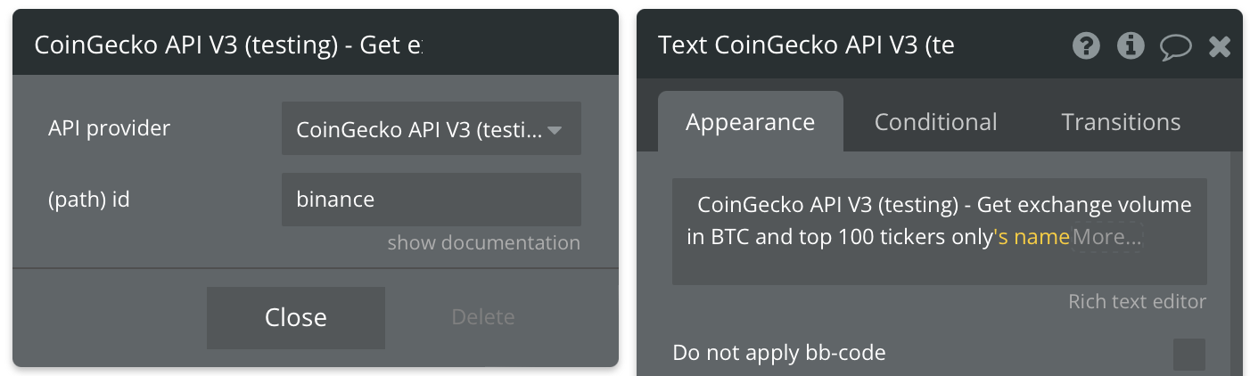Click the Text CoinGecko API V3 editor title
This screenshot has width=1250, height=376.
point(806,45)
